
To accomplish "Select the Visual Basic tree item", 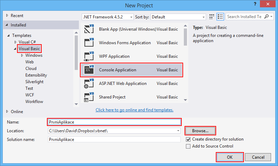I will point(29,49).
